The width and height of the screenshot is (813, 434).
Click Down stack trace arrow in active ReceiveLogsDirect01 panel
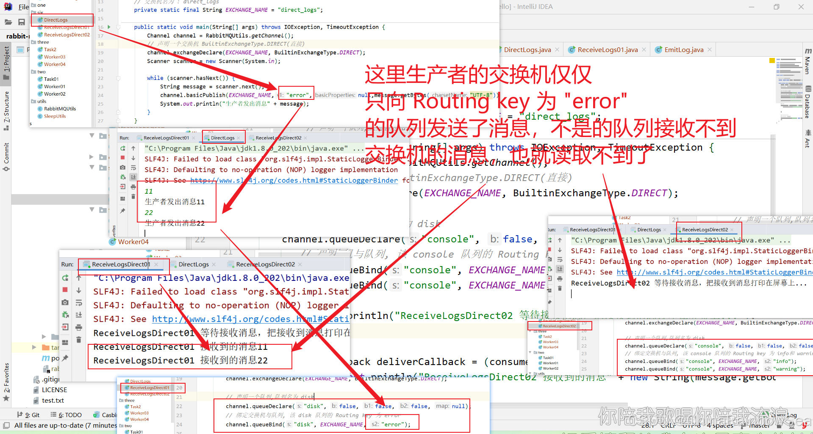click(79, 290)
